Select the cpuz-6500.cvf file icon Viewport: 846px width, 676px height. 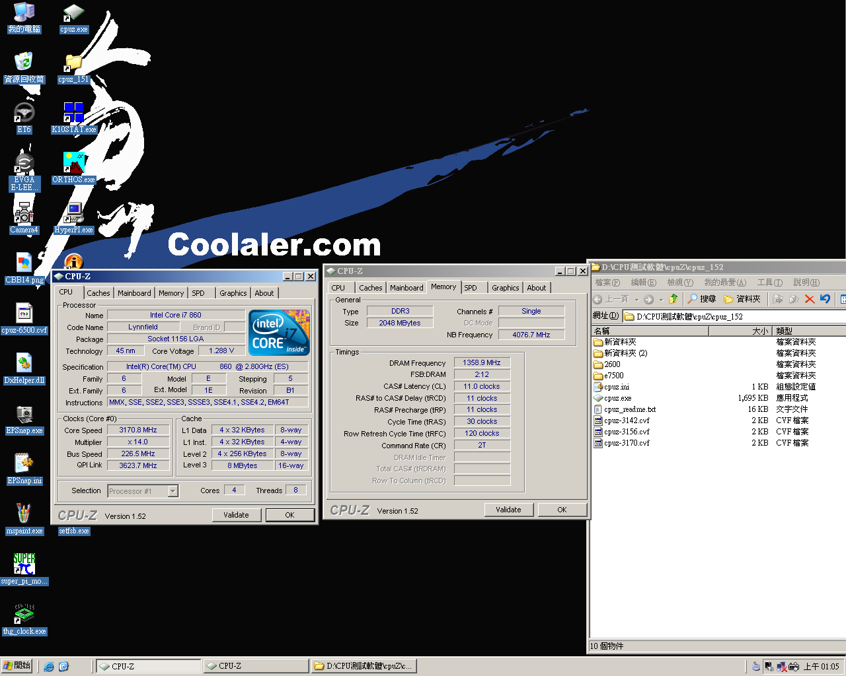coord(24,319)
